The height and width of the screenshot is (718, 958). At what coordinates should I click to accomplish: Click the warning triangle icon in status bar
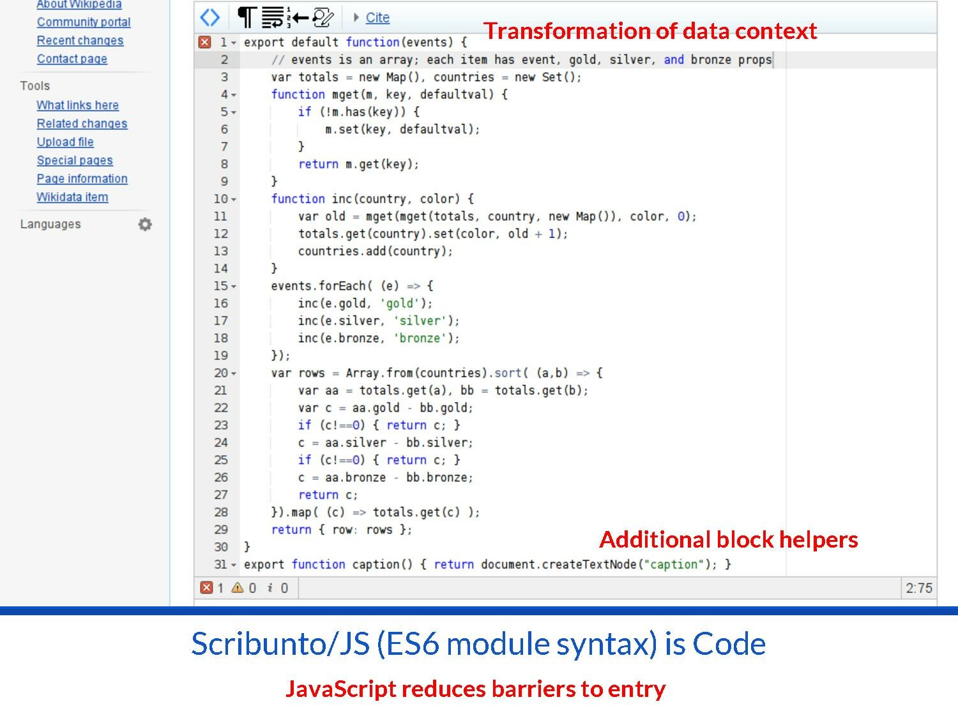238,588
